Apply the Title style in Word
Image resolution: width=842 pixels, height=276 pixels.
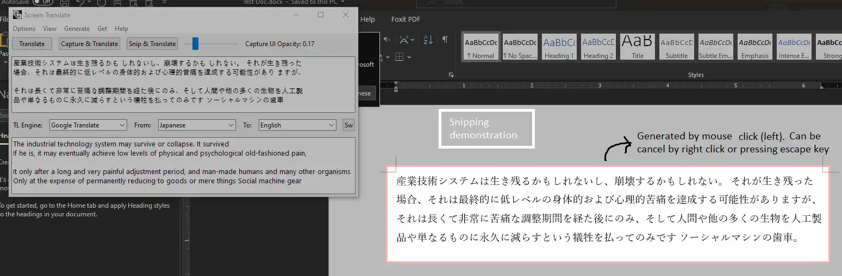click(x=637, y=48)
